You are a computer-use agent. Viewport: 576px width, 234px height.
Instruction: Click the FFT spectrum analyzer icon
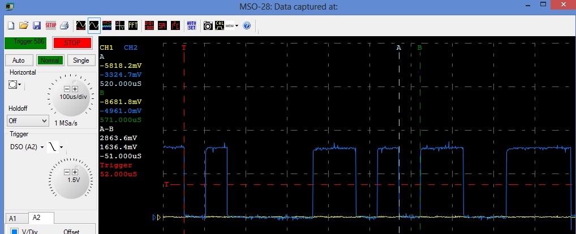pos(134,25)
